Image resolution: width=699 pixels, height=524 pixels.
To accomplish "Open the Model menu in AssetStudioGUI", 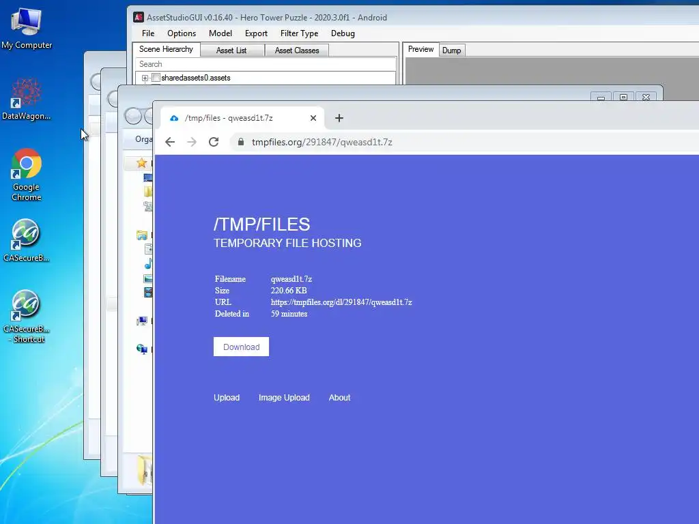I will point(220,33).
